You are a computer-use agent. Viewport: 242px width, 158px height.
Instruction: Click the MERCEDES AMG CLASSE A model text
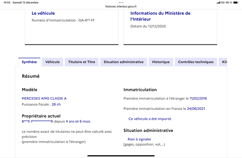(x=44, y=98)
